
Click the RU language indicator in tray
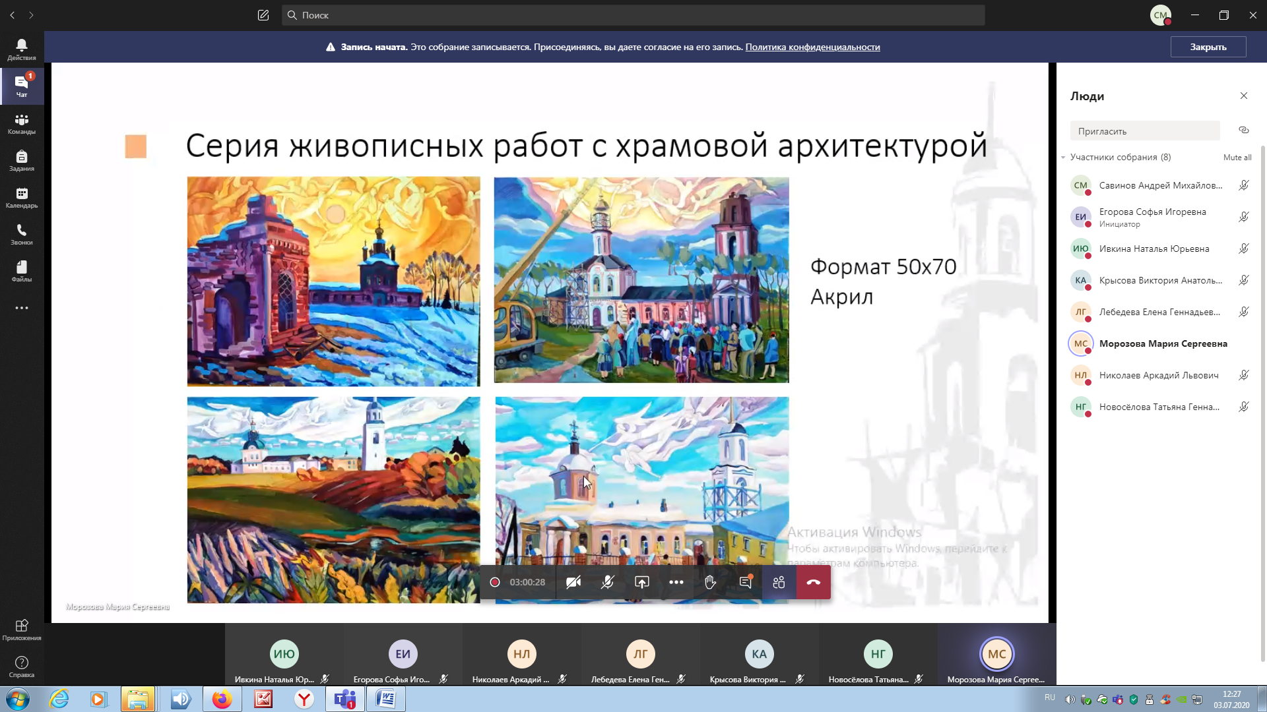tap(1050, 697)
